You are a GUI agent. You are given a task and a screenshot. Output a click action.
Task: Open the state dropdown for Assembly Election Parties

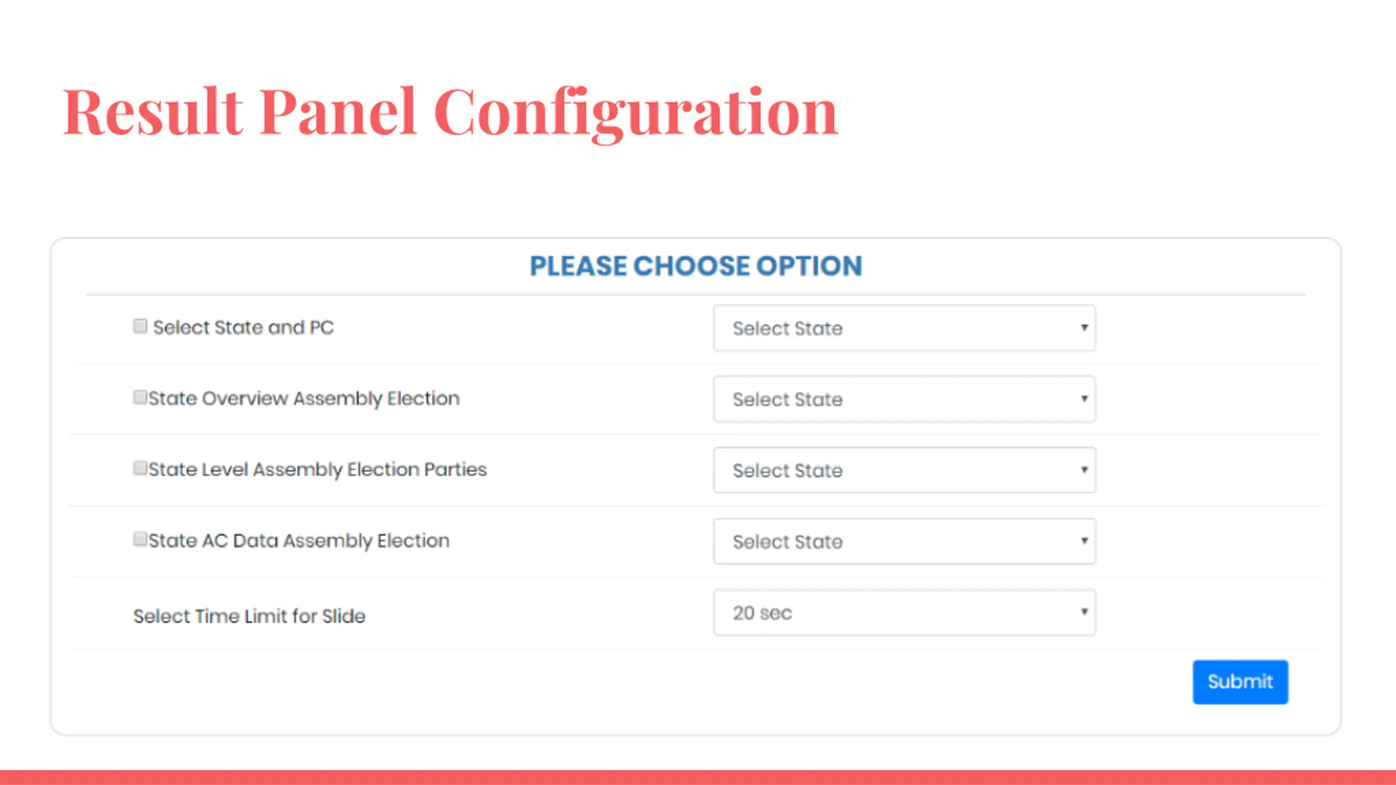[904, 470]
